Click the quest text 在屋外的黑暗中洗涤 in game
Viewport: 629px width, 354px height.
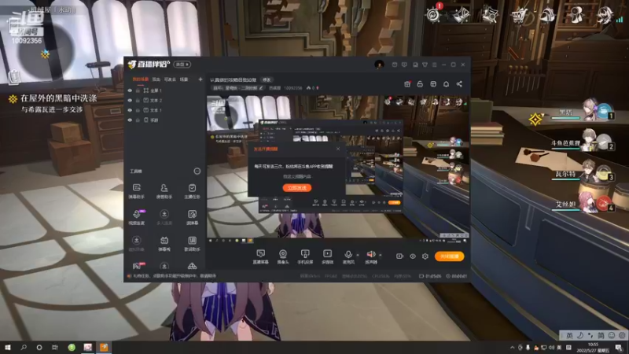pos(58,98)
